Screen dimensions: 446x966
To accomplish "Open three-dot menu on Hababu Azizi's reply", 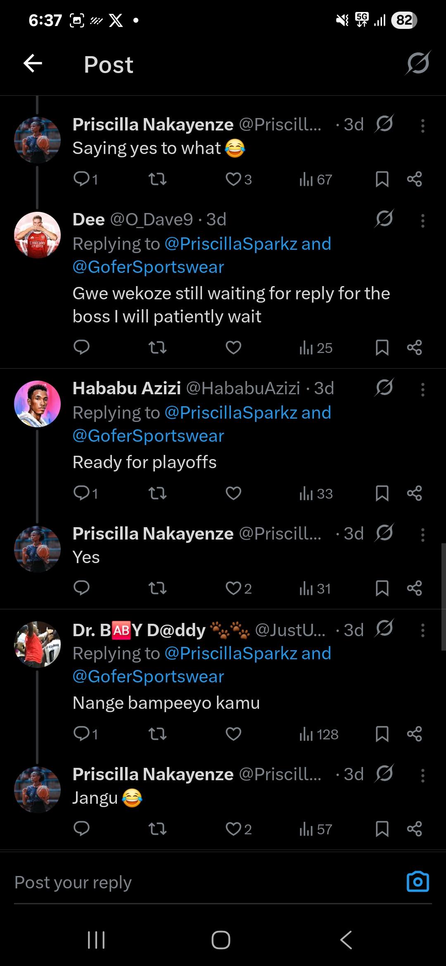I will [422, 389].
